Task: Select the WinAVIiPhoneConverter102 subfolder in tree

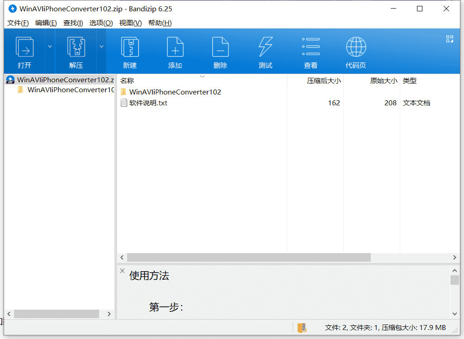Action: click(66, 89)
